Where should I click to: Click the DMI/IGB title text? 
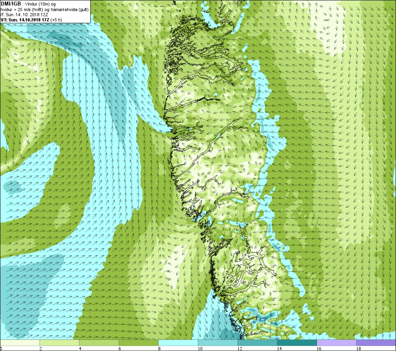(11, 4)
